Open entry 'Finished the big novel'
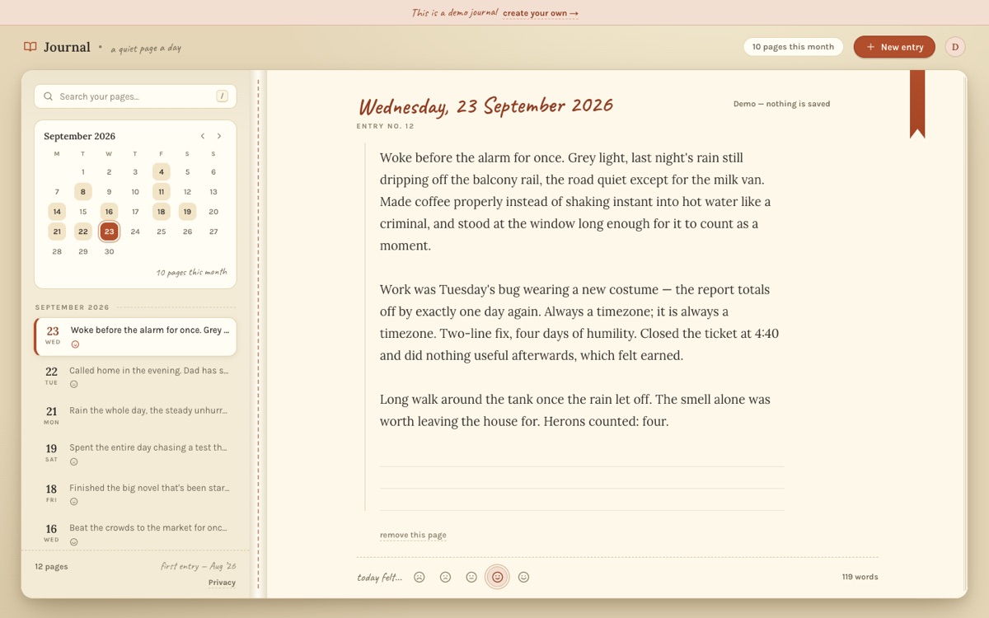This screenshot has height=618, width=989. pyautogui.click(x=135, y=494)
